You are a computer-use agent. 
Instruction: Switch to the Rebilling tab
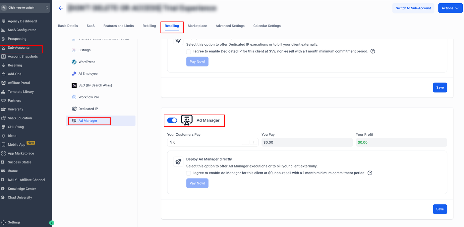[x=149, y=26]
